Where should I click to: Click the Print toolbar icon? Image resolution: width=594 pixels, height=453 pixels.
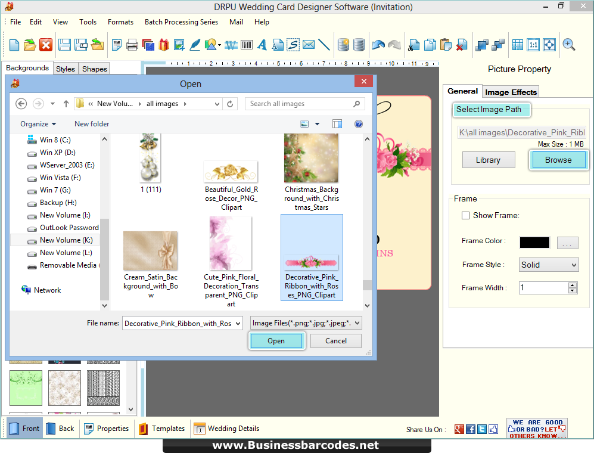pos(132,45)
